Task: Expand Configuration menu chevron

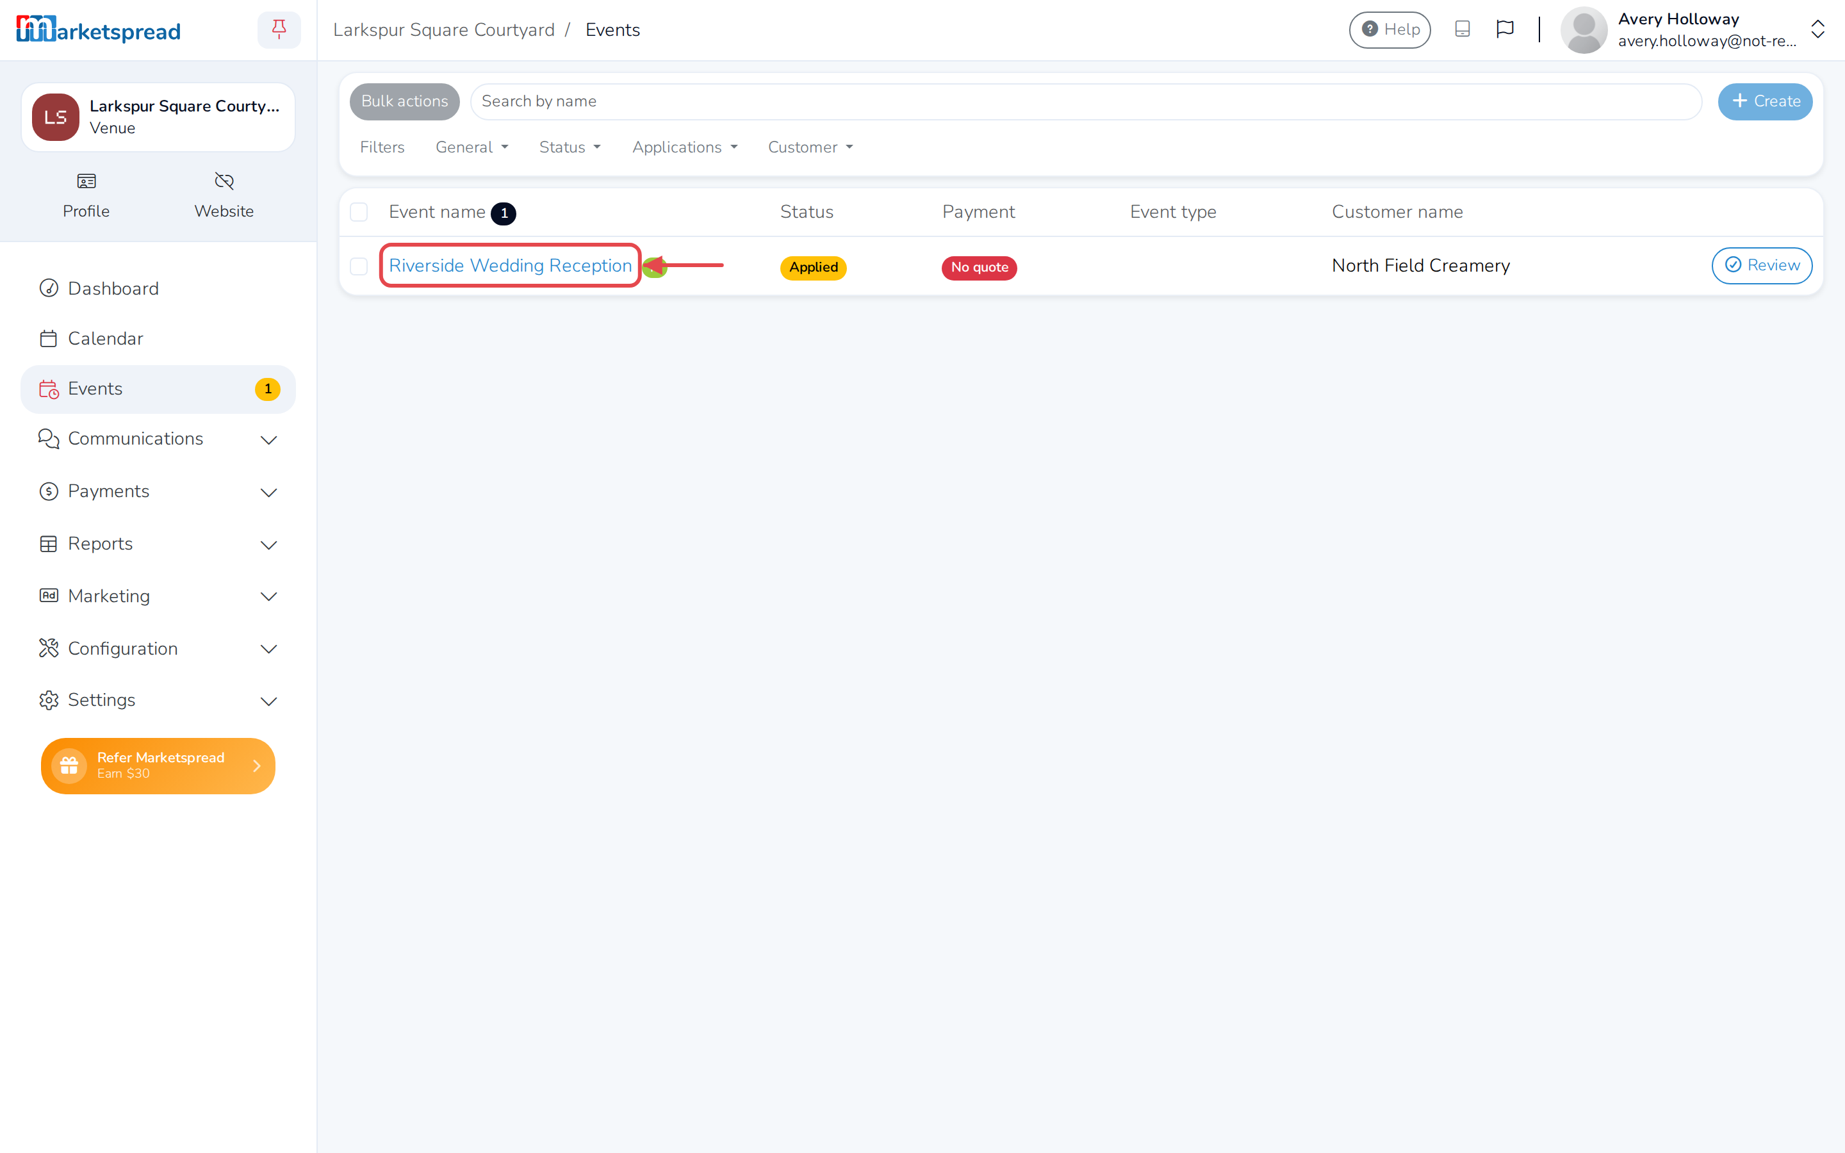Action: (x=268, y=649)
